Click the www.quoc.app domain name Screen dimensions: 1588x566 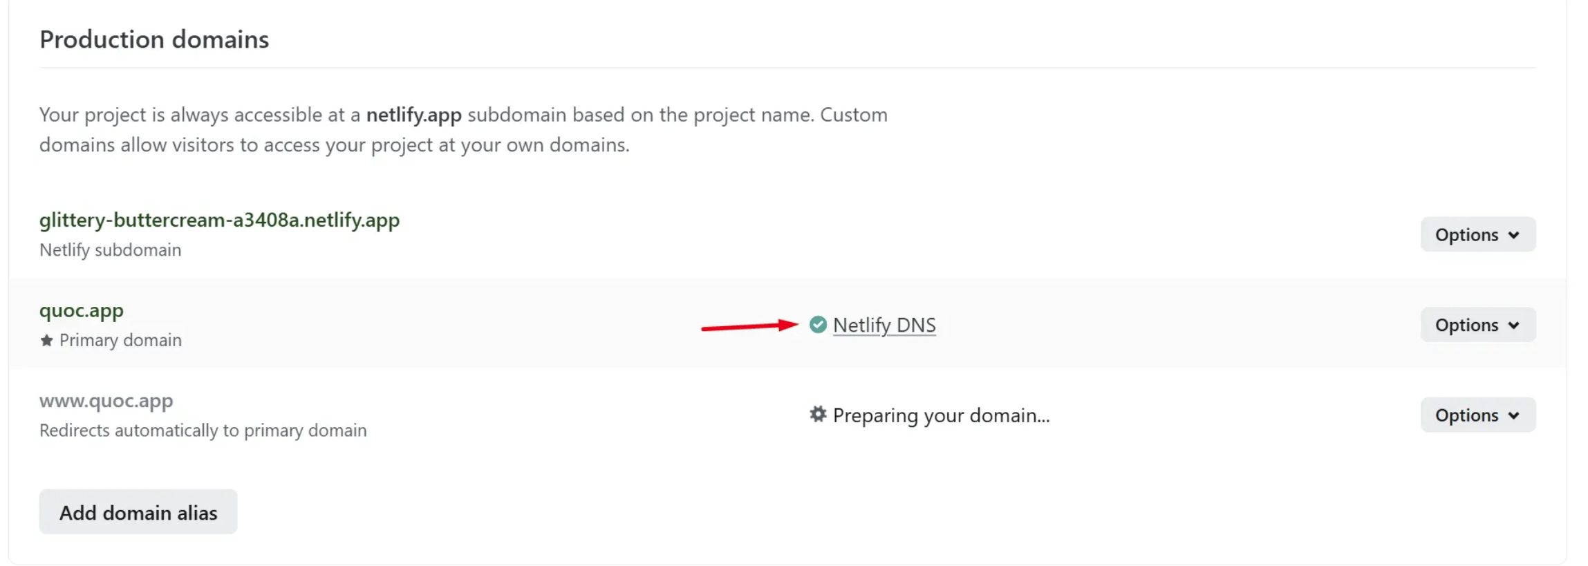(x=106, y=401)
